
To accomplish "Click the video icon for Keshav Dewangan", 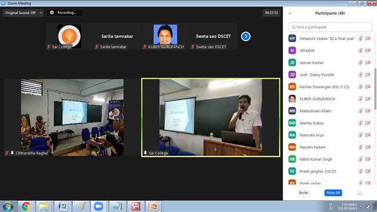I will (x=368, y=87).
